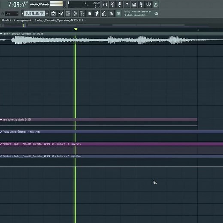Open the project info speech bubble

[148, 5]
